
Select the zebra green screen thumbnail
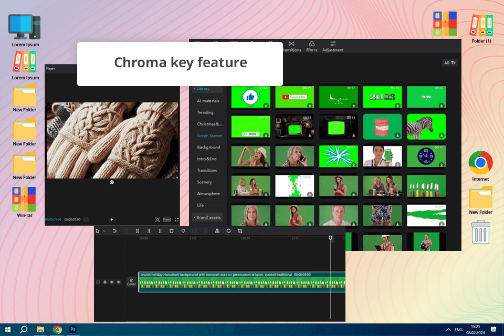coord(426,127)
